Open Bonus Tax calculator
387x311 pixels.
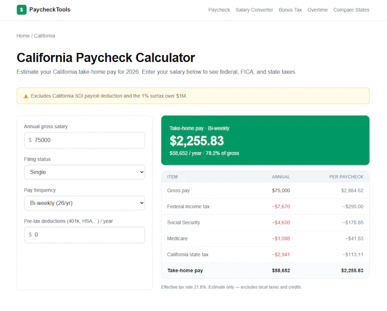tap(290, 10)
